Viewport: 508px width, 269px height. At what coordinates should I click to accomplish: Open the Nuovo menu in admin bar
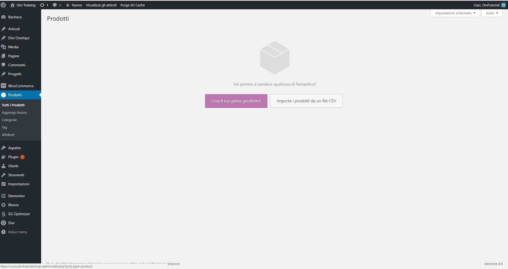point(74,5)
